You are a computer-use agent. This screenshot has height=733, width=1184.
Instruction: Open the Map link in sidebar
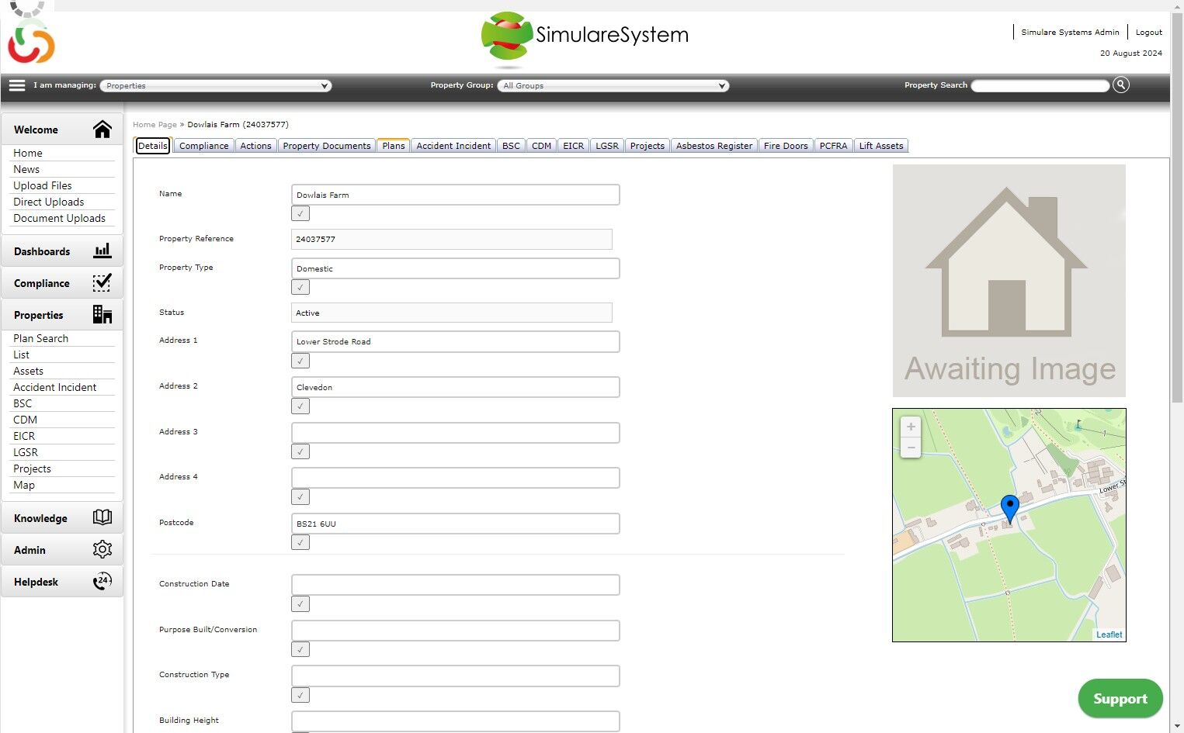pos(24,485)
